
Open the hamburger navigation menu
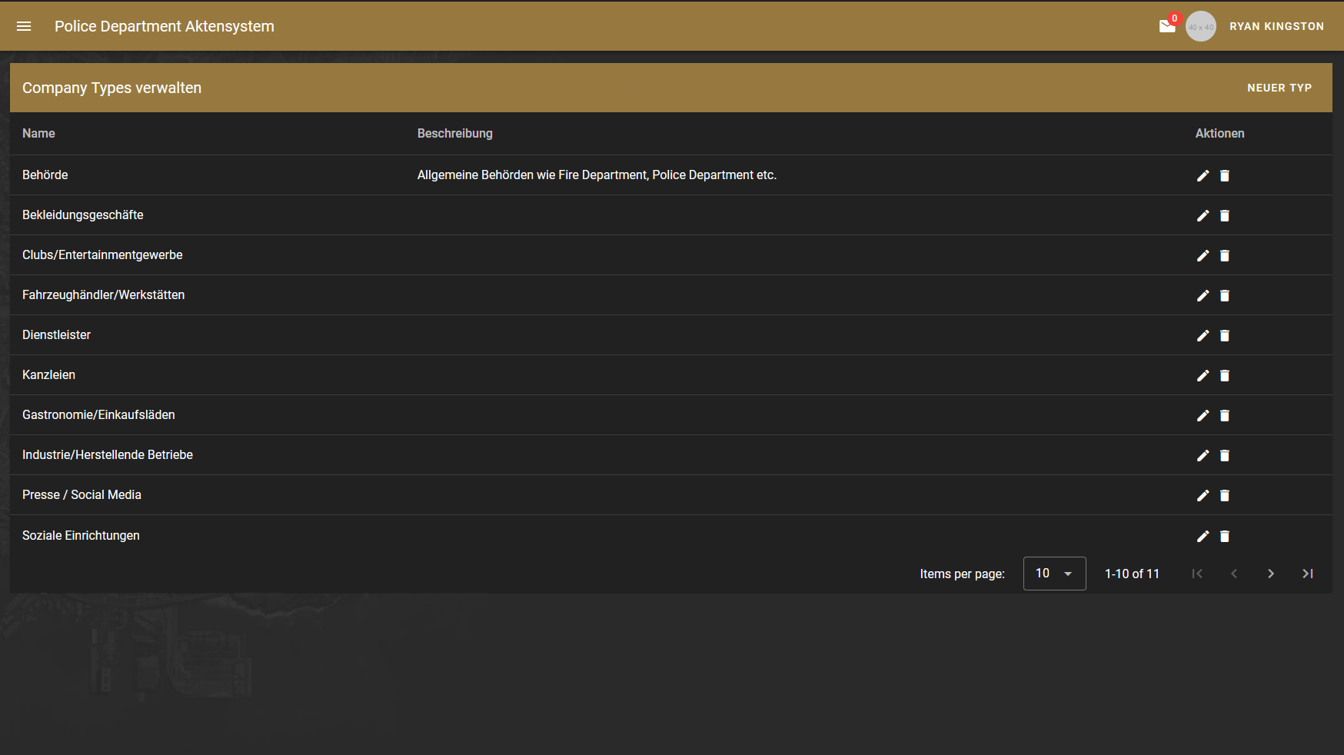click(24, 26)
